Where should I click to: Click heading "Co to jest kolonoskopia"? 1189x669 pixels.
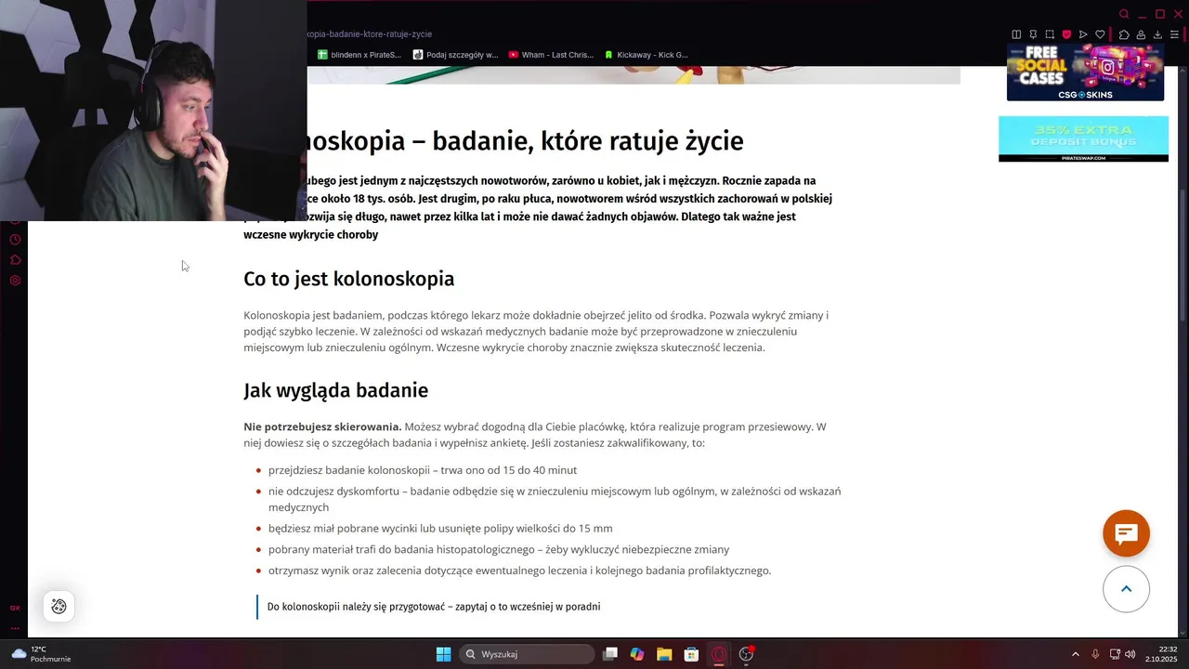[x=348, y=279]
